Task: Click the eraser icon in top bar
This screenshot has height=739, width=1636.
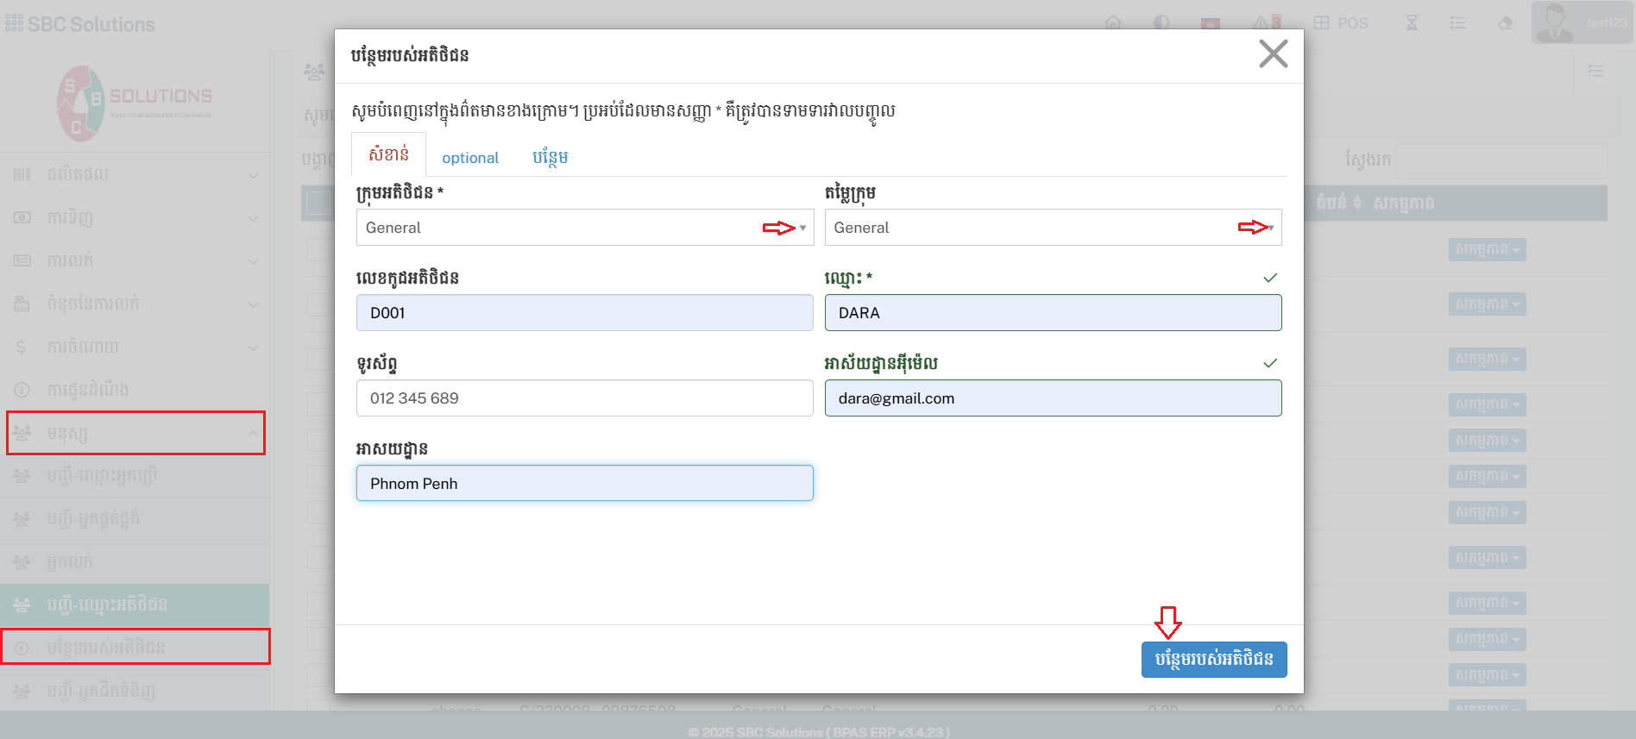Action: point(1506,23)
